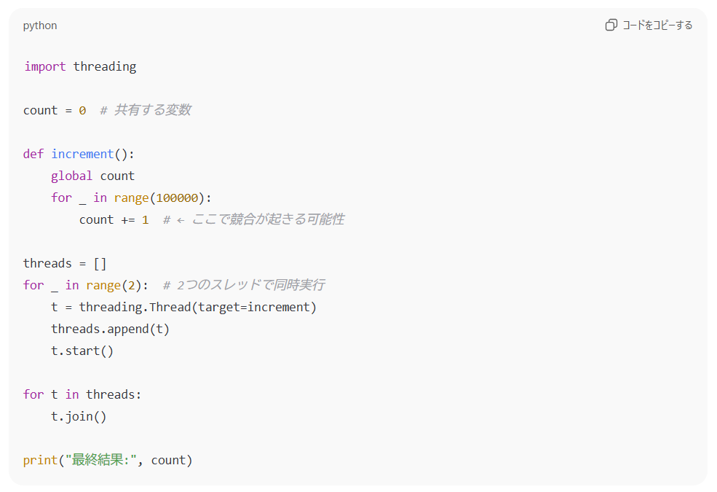Click 'threading.Thread(target=increment)' text
Viewport: 717px width, 492px height.
click(x=197, y=307)
